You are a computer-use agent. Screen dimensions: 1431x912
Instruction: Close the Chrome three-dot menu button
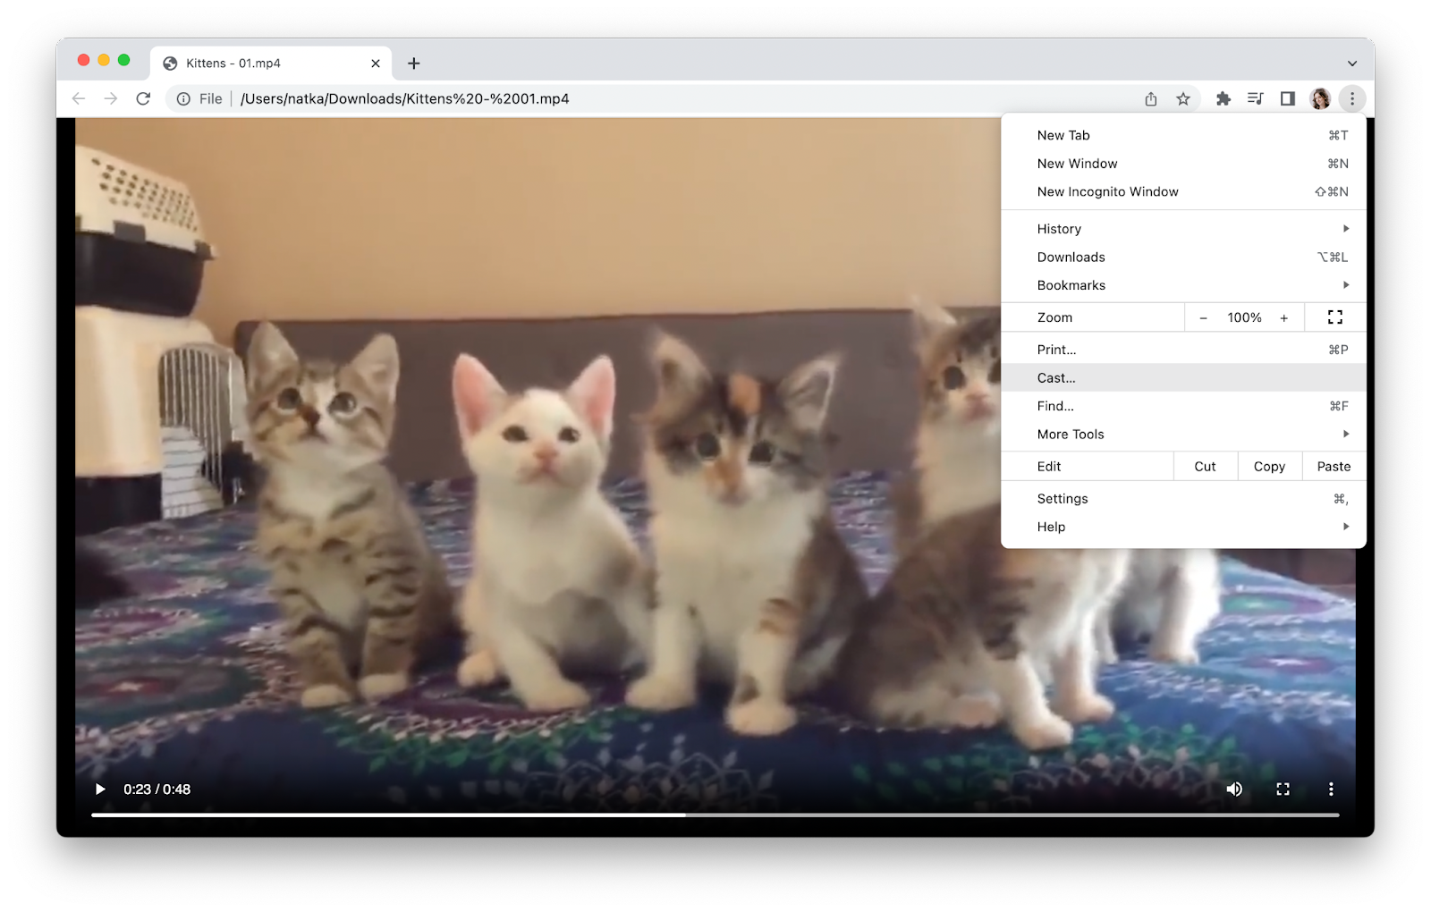(x=1352, y=98)
